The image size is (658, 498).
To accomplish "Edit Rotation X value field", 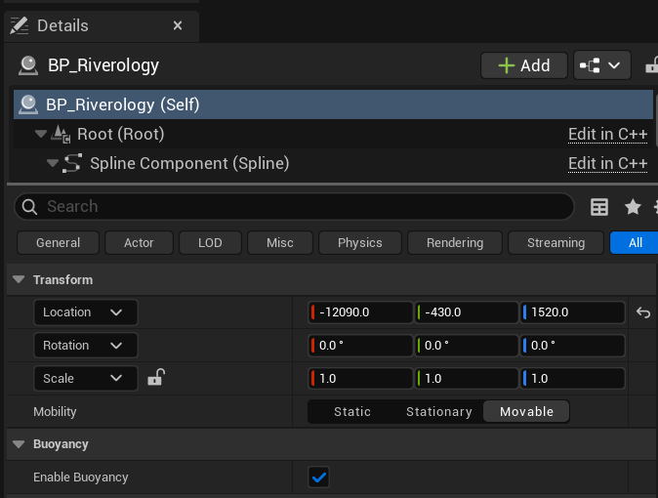I will pyautogui.click(x=360, y=346).
